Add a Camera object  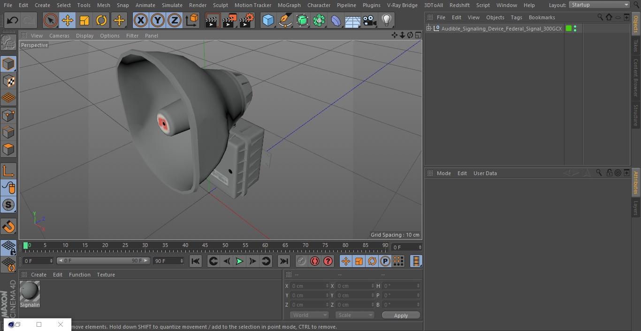click(369, 21)
